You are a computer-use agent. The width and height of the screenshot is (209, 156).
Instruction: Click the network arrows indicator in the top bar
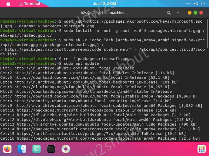coord(188,4)
